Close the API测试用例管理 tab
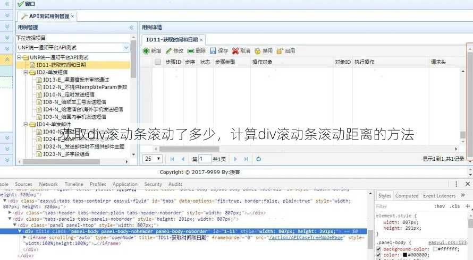 coord(73,16)
